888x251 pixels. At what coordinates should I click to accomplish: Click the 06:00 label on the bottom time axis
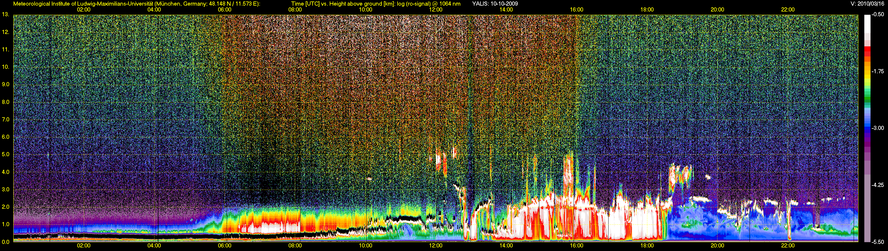pos(225,246)
